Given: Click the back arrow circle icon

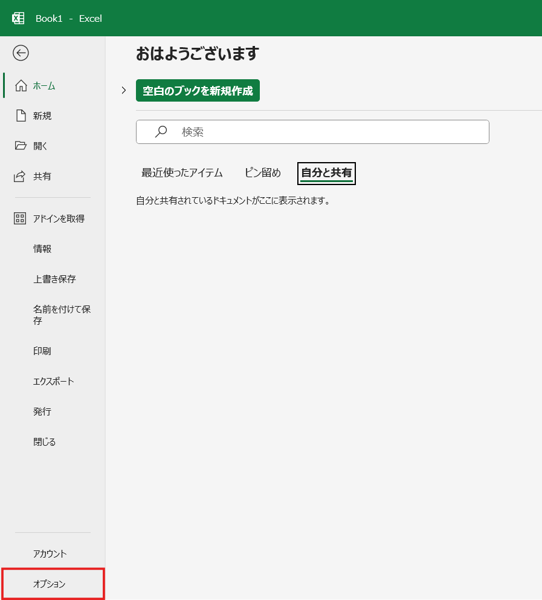Looking at the screenshot, I should pos(21,53).
